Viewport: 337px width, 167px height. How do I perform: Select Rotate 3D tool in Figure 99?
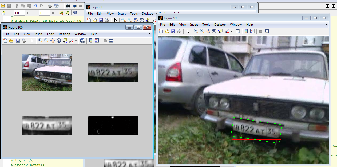coord(214,31)
